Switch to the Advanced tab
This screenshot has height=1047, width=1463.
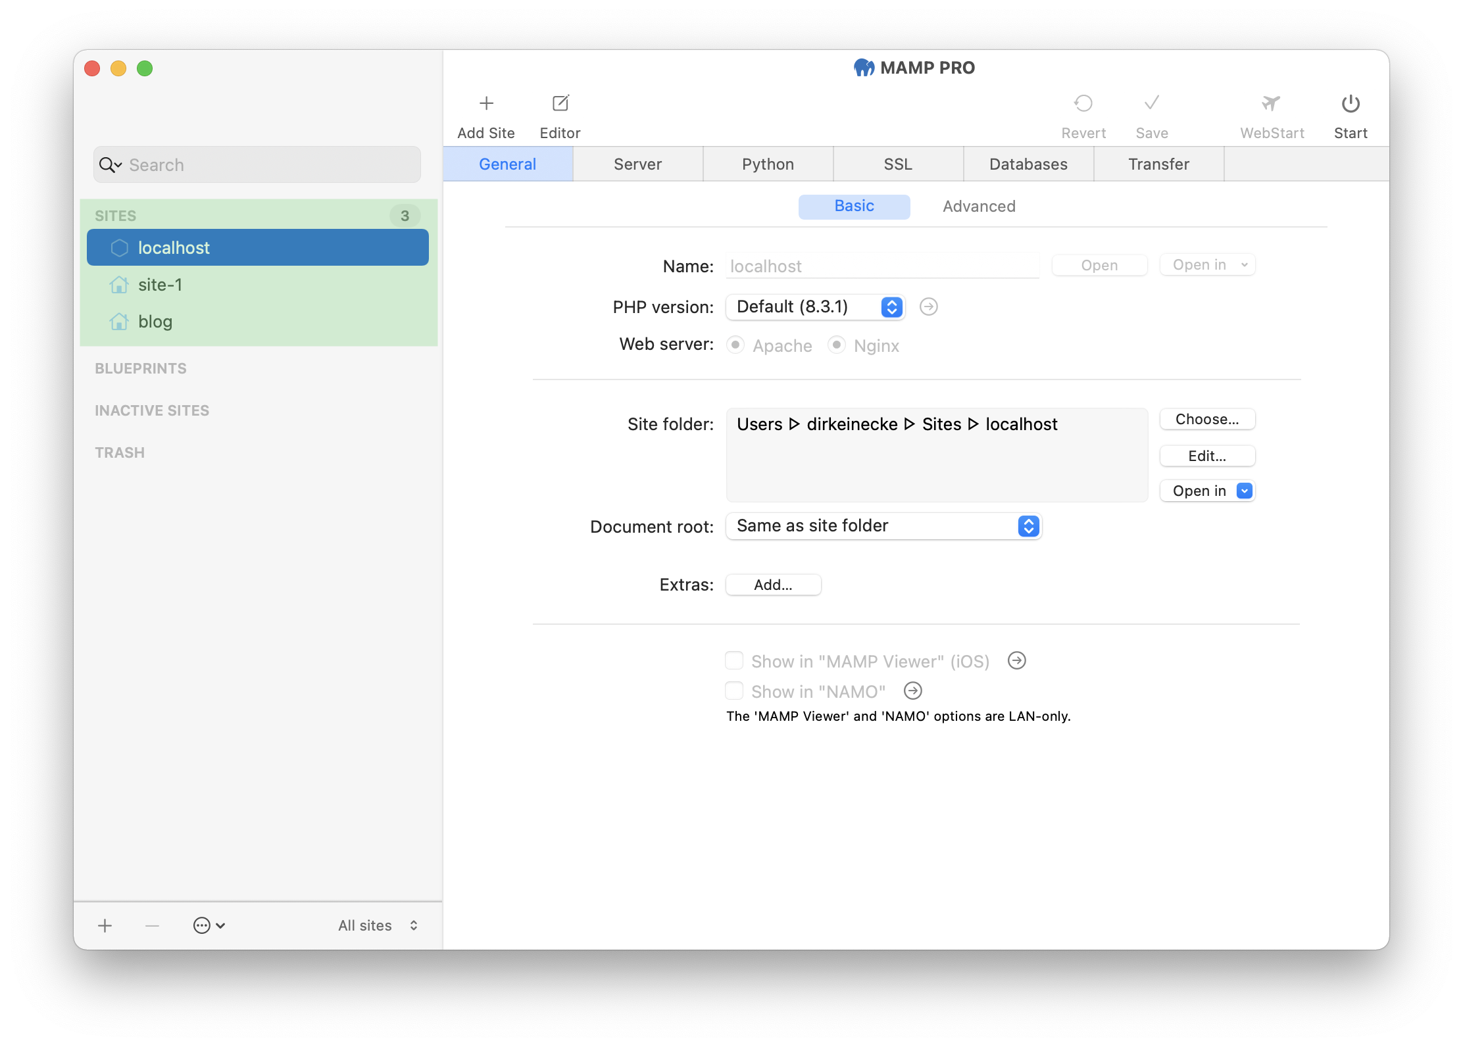pos(979,205)
